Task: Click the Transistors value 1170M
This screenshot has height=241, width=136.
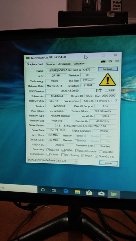Action: coord(88,85)
